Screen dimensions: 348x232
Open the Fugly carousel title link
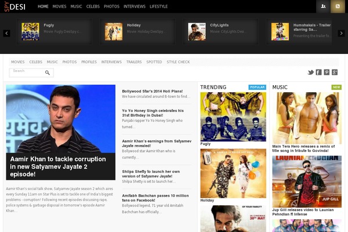pos(49,25)
